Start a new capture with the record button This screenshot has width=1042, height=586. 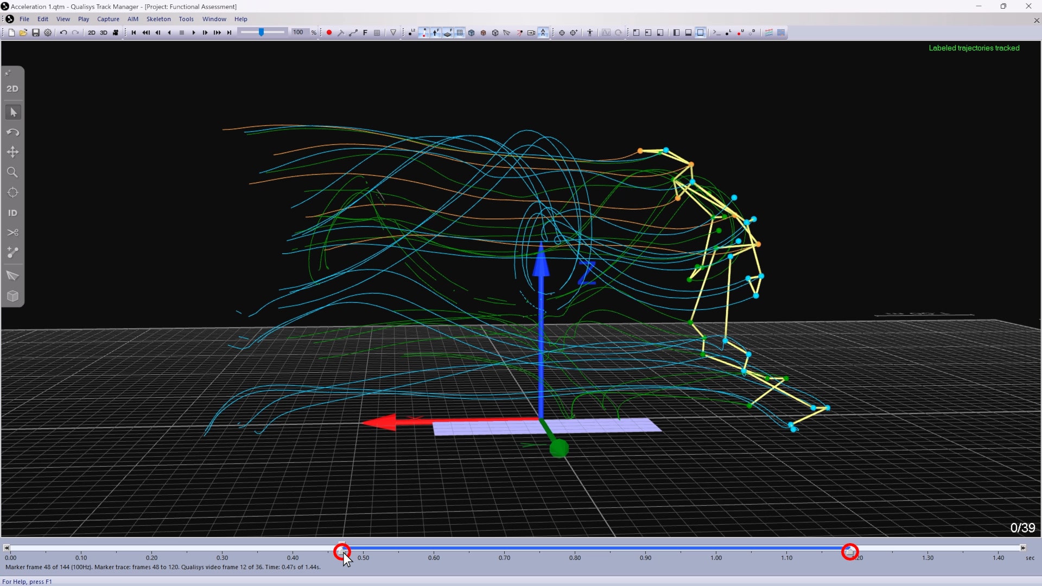click(329, 33)
